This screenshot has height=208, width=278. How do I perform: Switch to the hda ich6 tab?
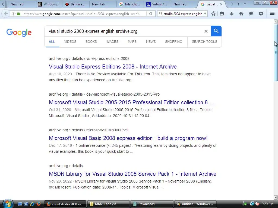130,4
